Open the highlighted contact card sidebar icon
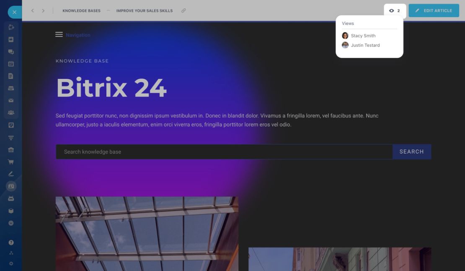The height and width of the screenshot is (271, 465). click(11, 186)
